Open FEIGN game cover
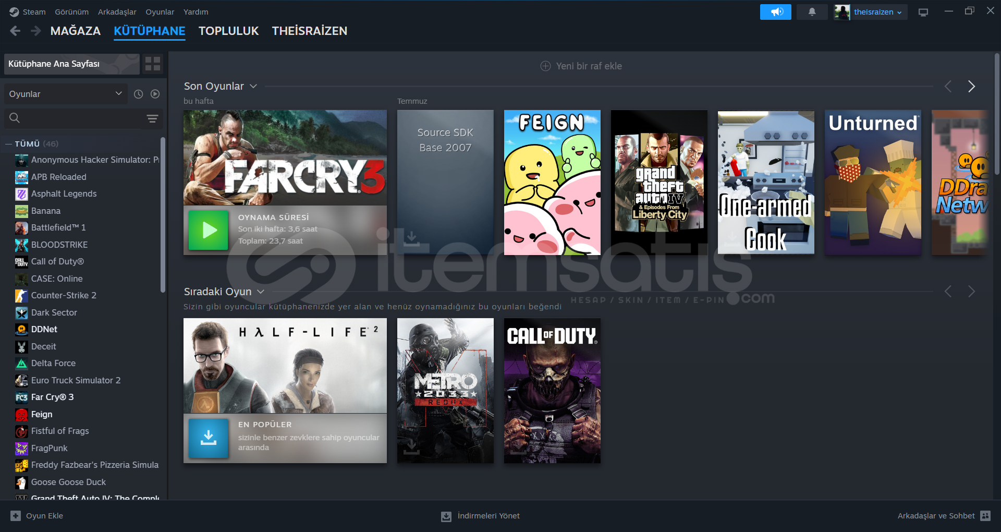1001x532 pixels. click(x=552, y=182)
